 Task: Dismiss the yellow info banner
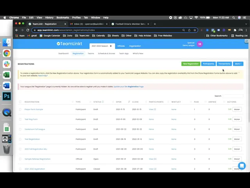(239, 73)
